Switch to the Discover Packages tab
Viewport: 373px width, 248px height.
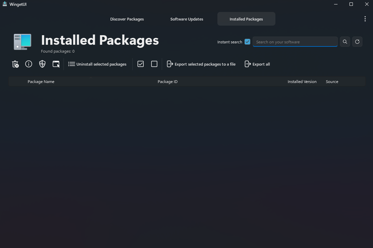coord(127,19)
